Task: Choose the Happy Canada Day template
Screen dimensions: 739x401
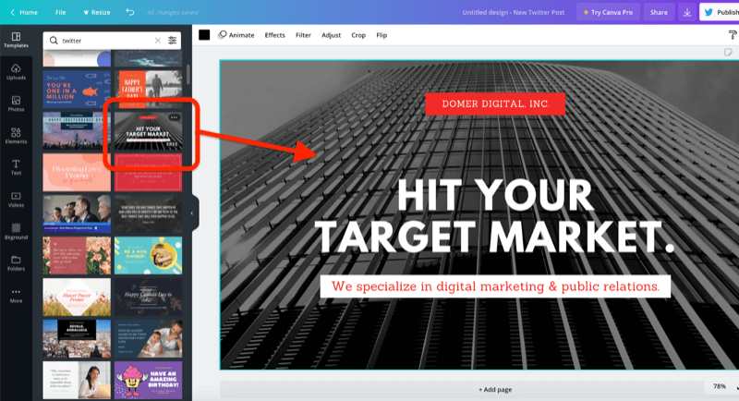Action: point(148,297)
